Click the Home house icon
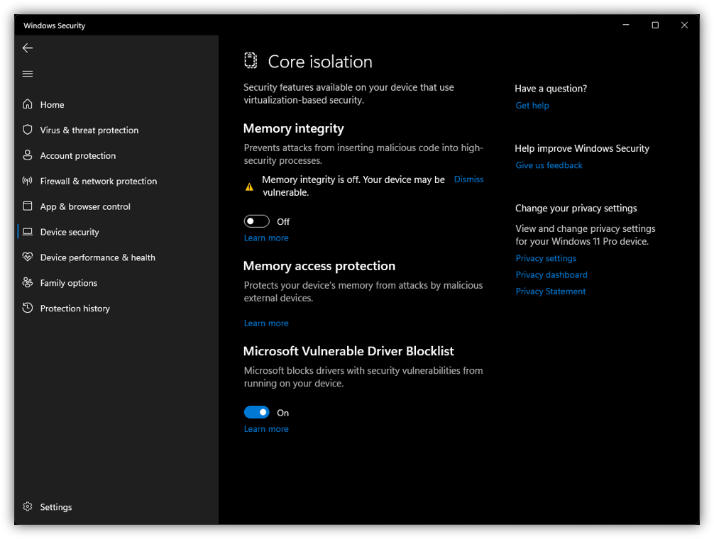714x539 pixels. click(27, 104)
